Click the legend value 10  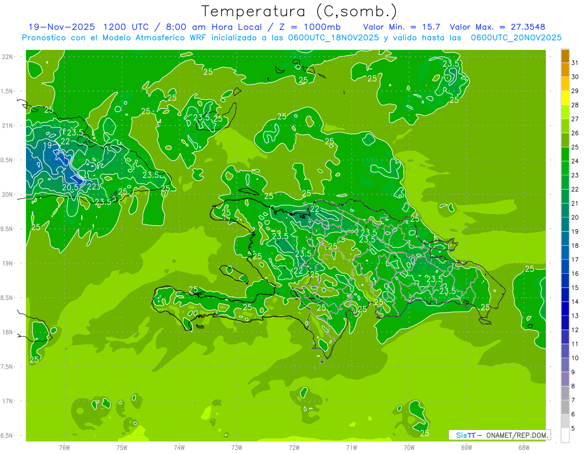[575, 358]
